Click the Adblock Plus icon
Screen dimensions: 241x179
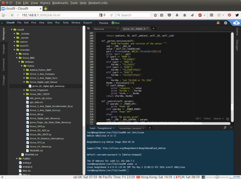(x=200, y=15)
